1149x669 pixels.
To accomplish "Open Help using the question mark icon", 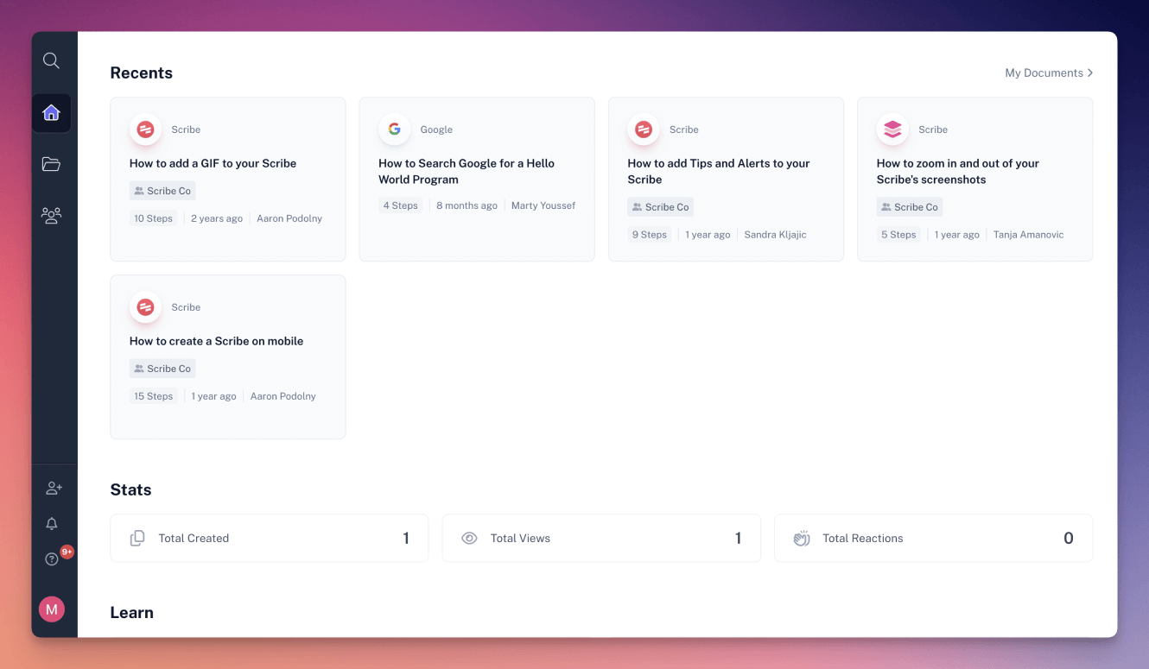I will coord(51,559).
